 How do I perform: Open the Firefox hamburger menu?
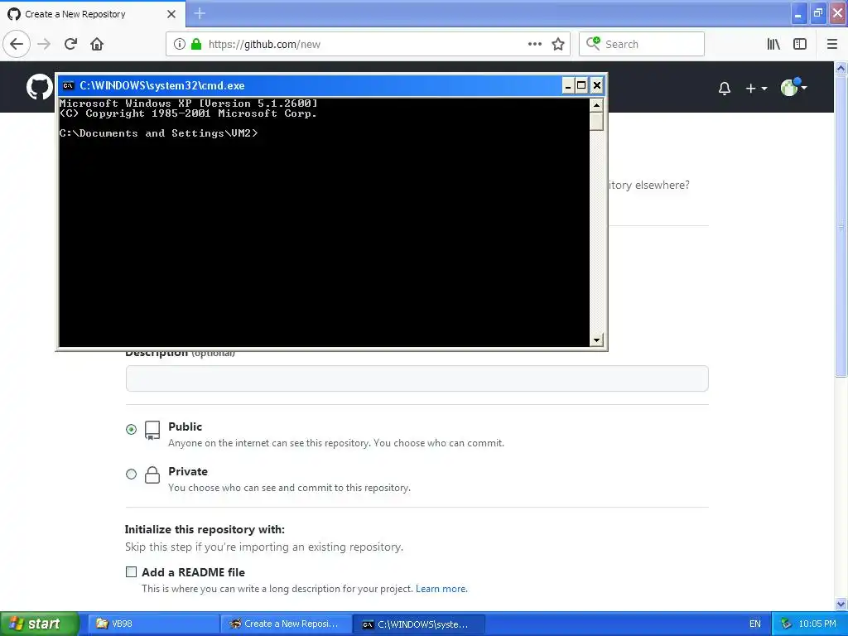[832, 44]
